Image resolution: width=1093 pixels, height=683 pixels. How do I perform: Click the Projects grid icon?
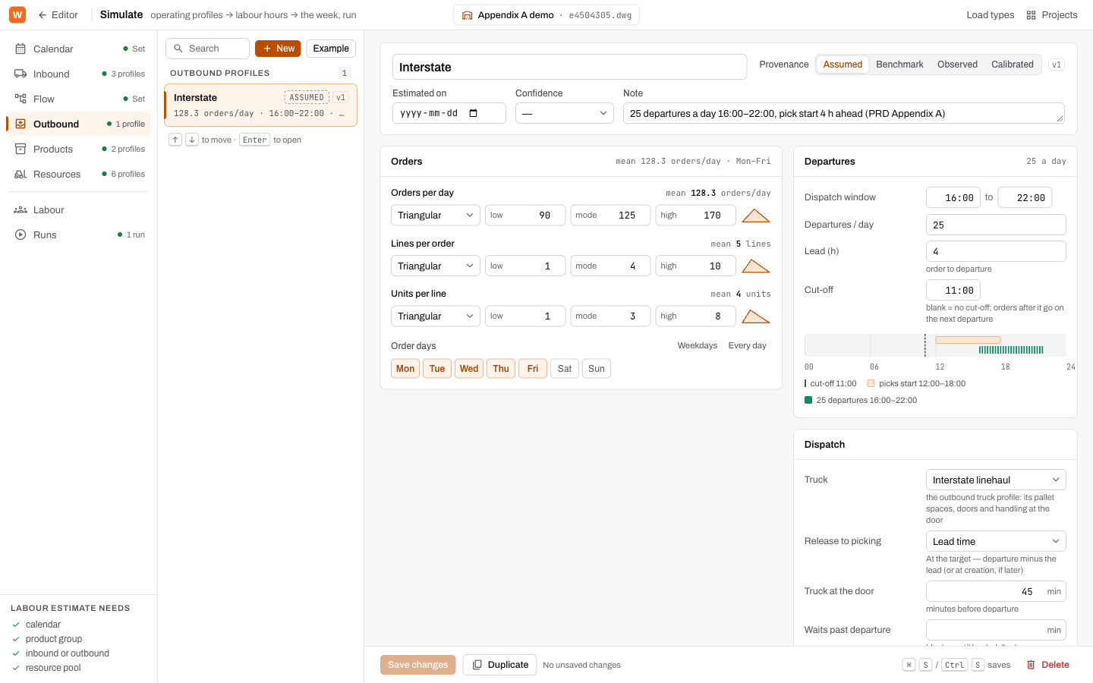coord(1031,15)
